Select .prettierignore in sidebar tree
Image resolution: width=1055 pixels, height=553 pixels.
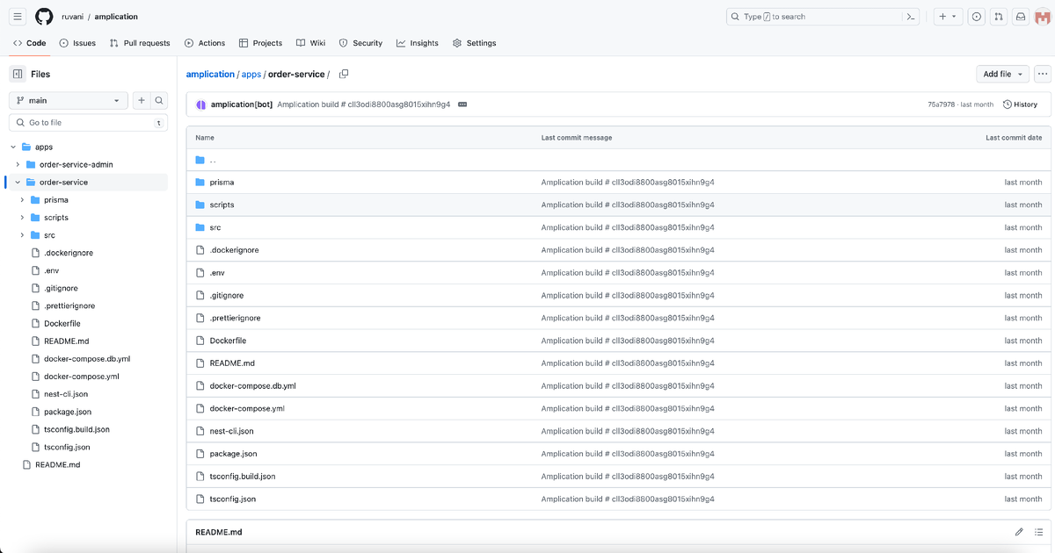click(69, 305)
